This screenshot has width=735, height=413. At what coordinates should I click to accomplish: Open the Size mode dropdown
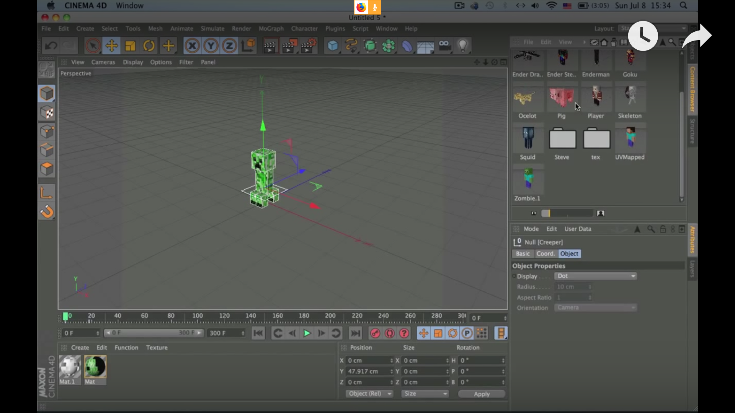(425, 393)
